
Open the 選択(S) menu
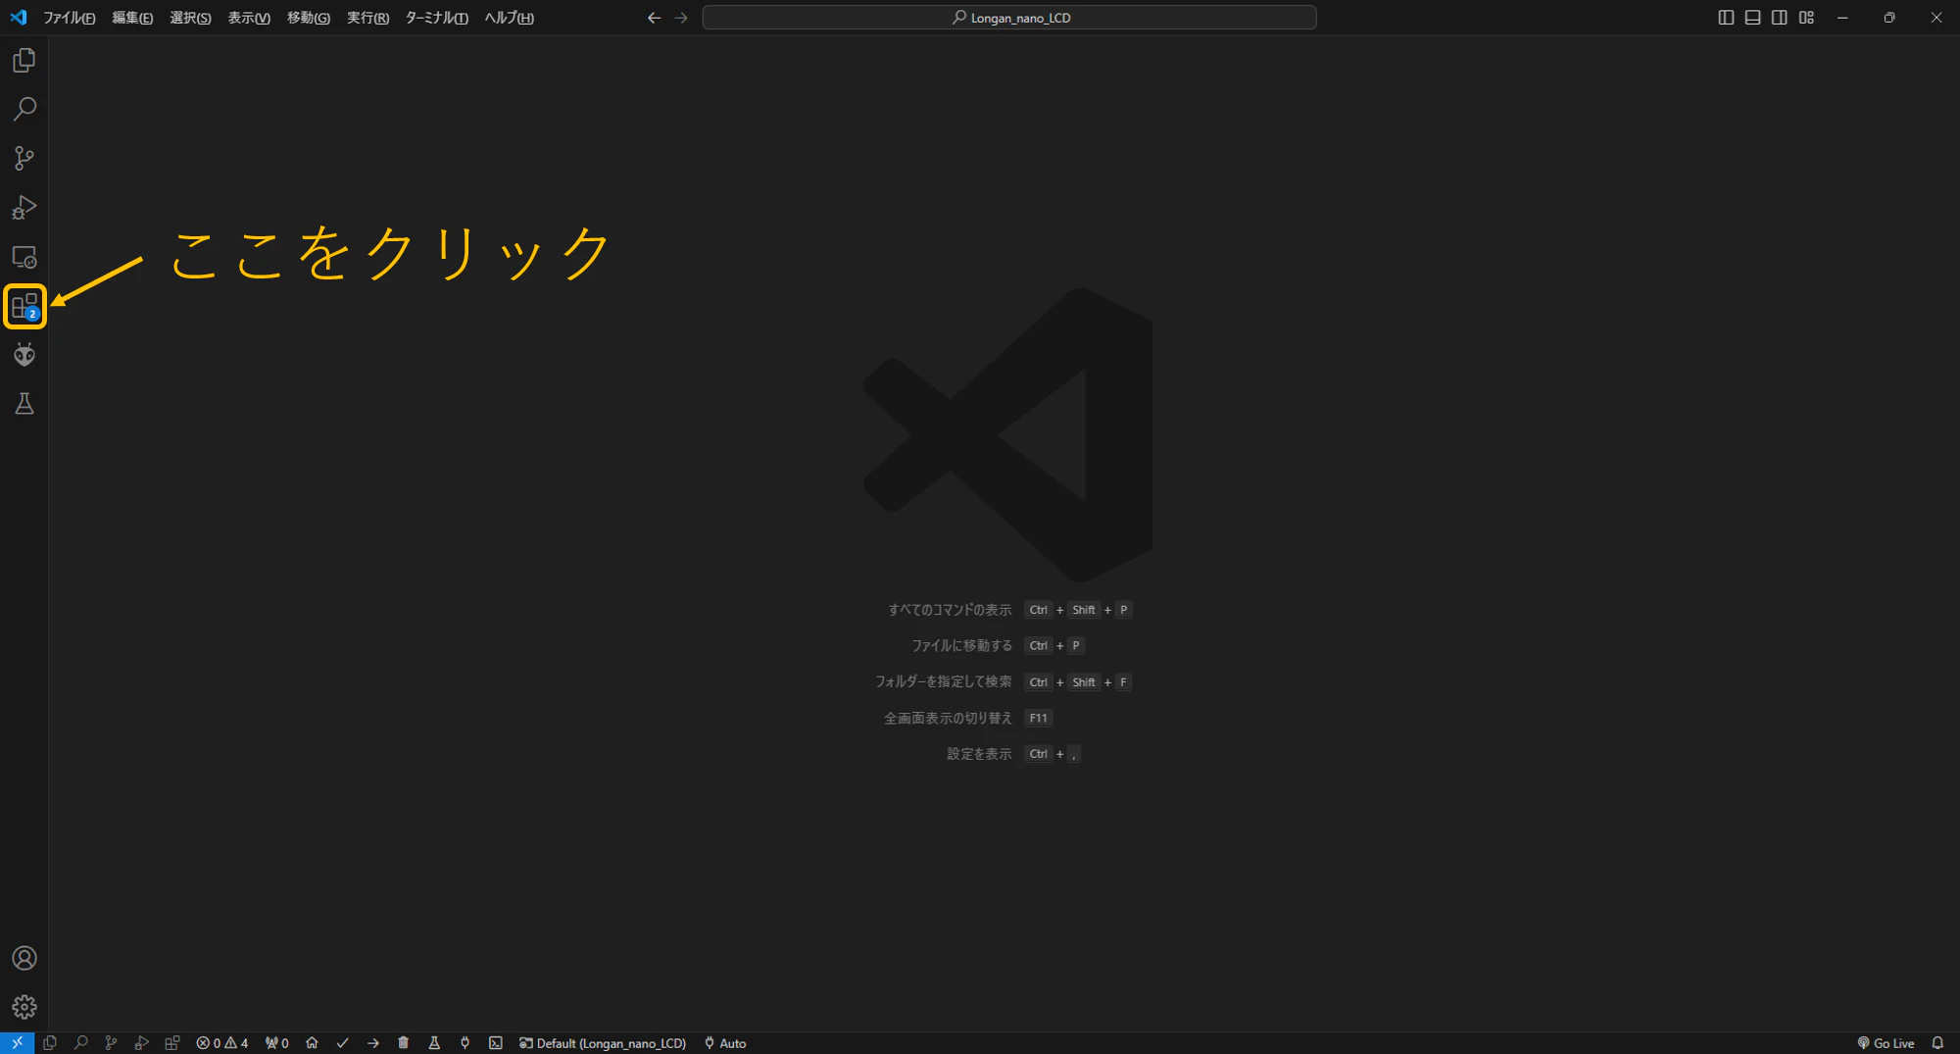190,18
